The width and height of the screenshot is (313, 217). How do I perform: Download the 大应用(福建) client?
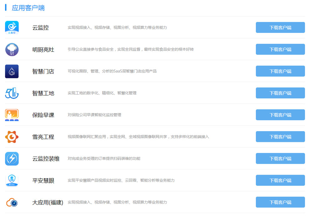[280, 202]
